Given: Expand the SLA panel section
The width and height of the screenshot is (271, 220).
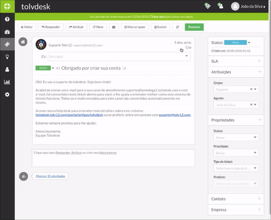Looking at the screenshot, I should point(236,61).
